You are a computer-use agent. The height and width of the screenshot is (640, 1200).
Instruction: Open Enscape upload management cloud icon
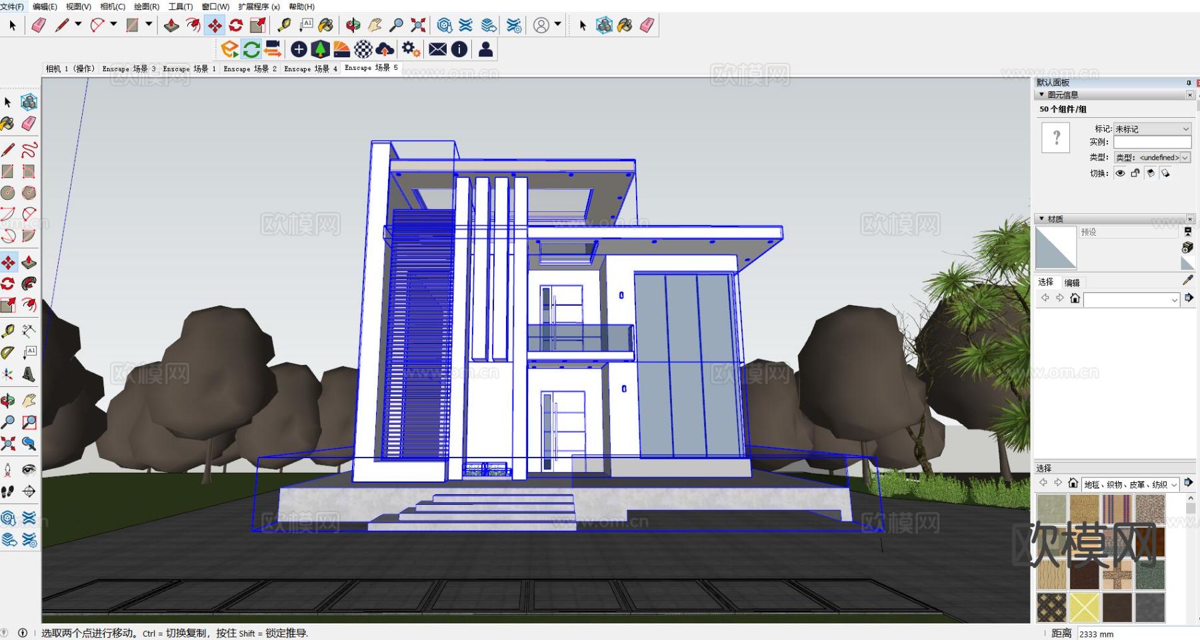pos(385,49)
